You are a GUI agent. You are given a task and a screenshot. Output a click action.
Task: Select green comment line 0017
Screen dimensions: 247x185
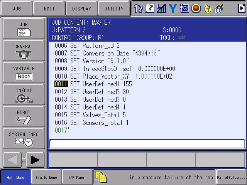(62, 130)
